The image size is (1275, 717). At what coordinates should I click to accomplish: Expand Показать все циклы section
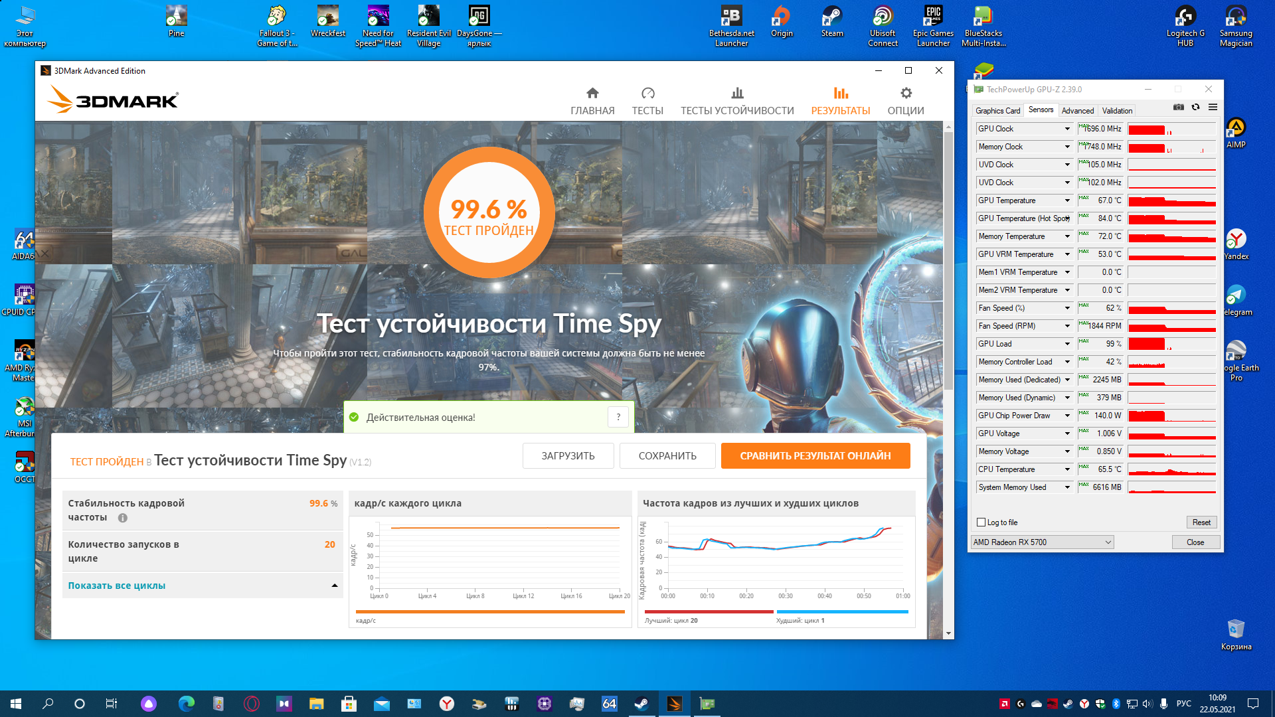point(203,586)
